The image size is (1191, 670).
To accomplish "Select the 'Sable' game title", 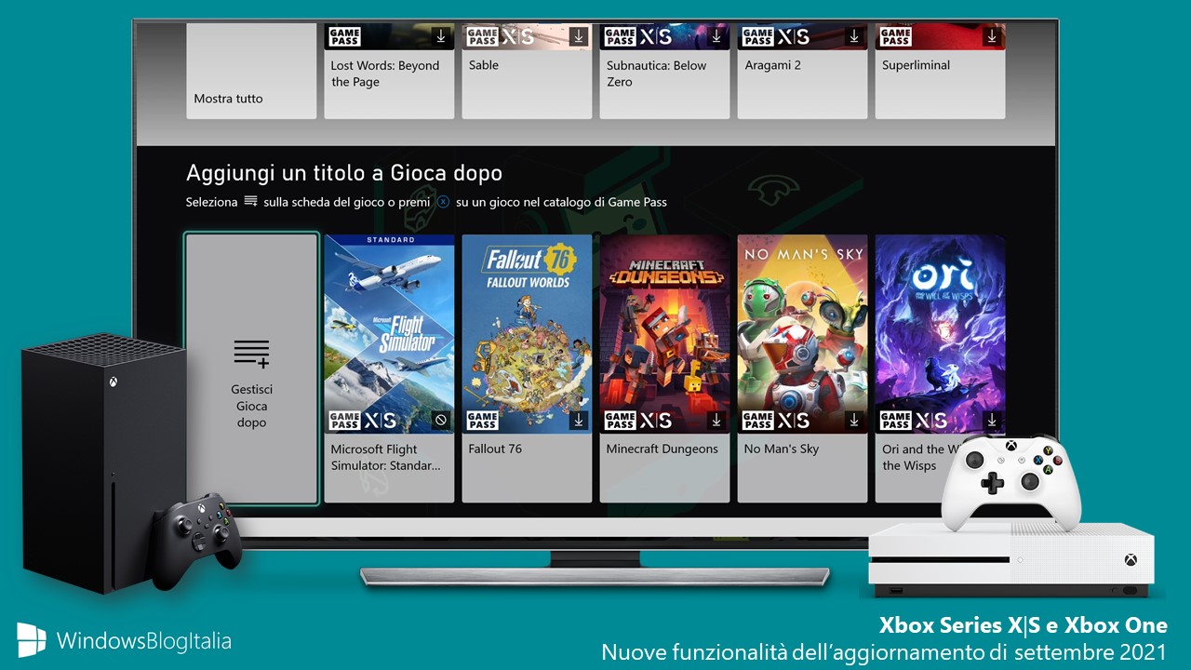I will pos(484,65).
